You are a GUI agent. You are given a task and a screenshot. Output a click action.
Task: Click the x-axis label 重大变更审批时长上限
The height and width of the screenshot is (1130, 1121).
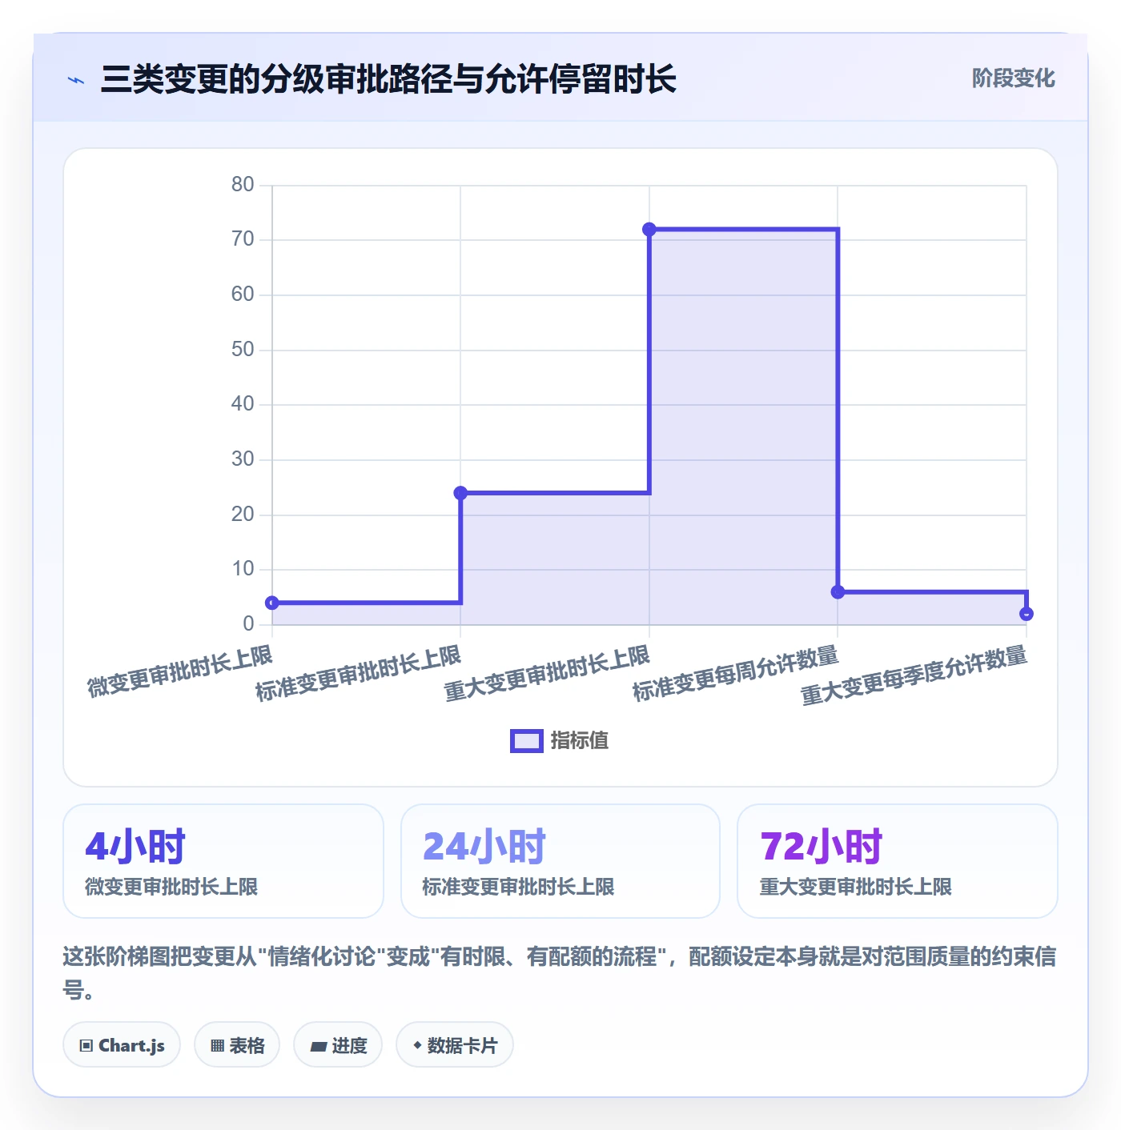(547, 673)
